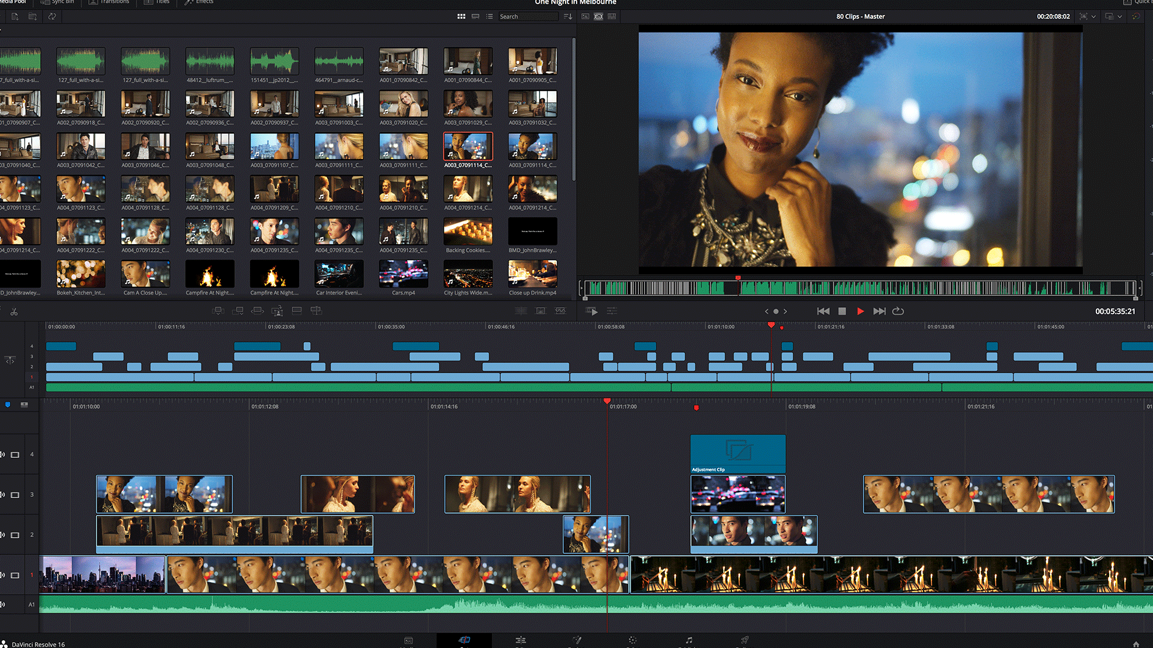This screenshot has height=648, width=1153.
Task: Jump to next marker arrow
Action: [x=785, y=311]
